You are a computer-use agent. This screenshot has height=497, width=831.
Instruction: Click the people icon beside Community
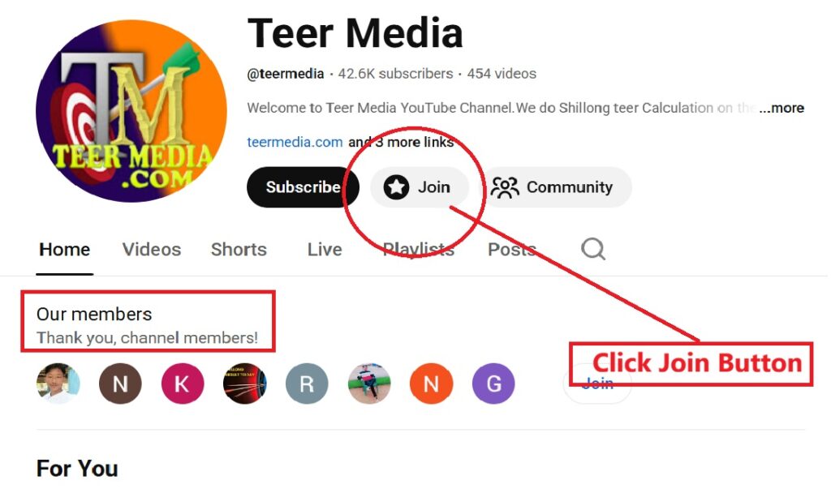(x=505, y=187)
